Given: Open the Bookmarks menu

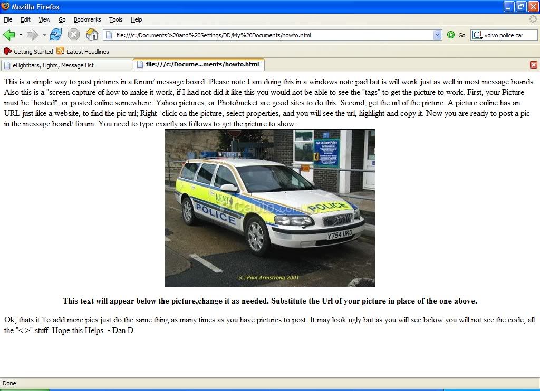Looking at the screenshot, I should point(87,19).
